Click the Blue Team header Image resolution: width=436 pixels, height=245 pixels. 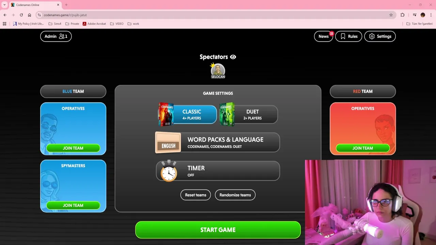click(73, 91)
